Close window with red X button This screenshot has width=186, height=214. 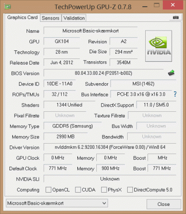(x=173, y=5)
